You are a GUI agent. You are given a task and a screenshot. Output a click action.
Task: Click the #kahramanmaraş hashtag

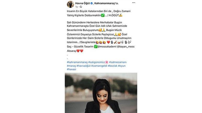77,62
